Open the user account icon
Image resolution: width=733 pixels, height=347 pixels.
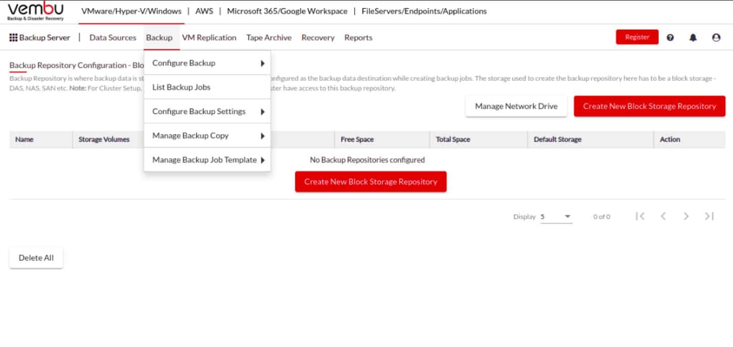pos(716,37)
